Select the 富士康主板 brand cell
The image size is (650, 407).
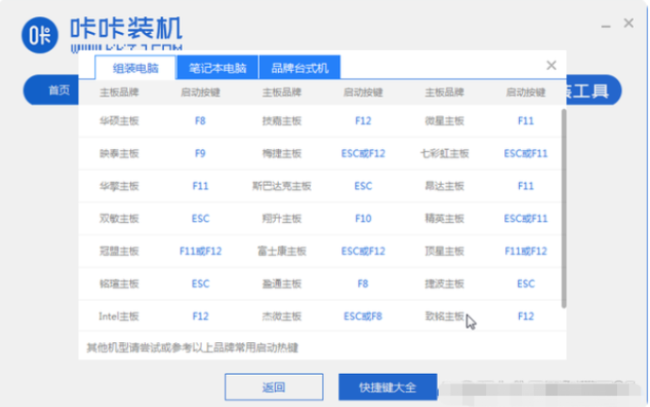[x=282, y=252]
